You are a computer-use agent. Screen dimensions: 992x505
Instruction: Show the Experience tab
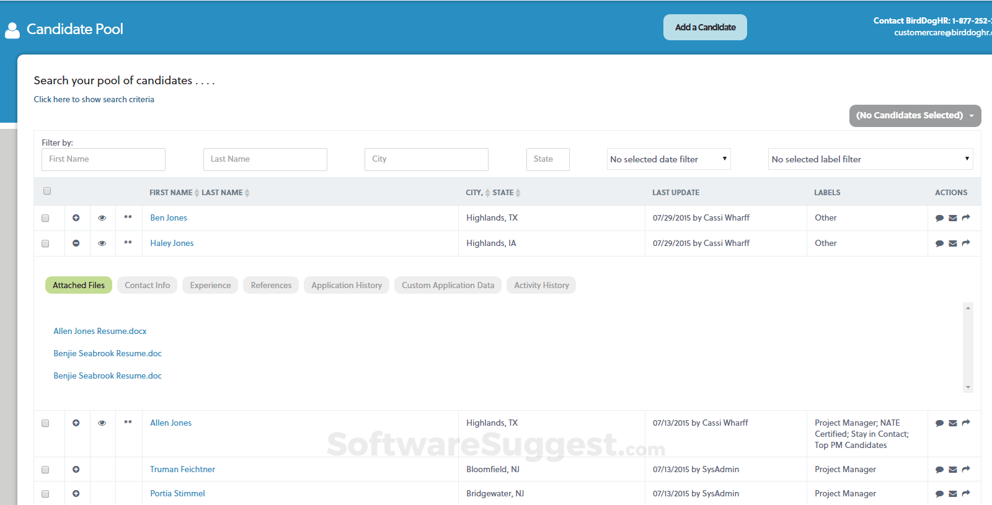click(x=210, y=285)
